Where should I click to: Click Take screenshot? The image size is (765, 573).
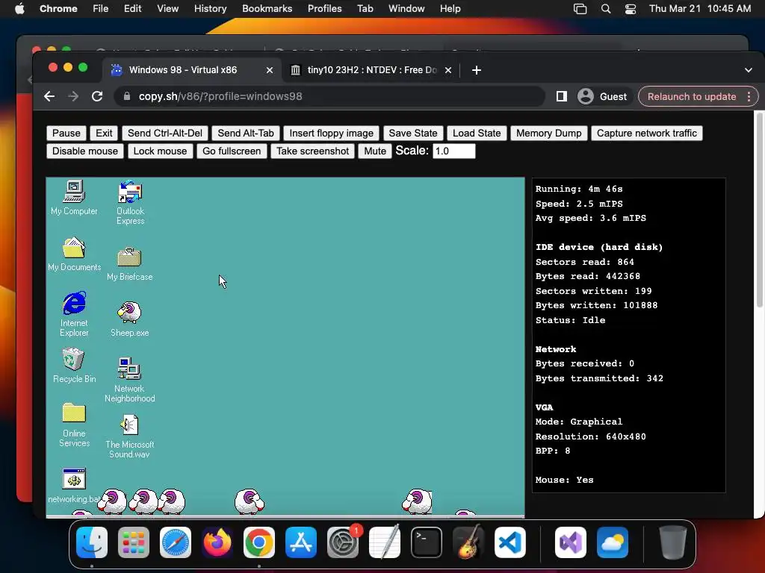click(313, 151)
